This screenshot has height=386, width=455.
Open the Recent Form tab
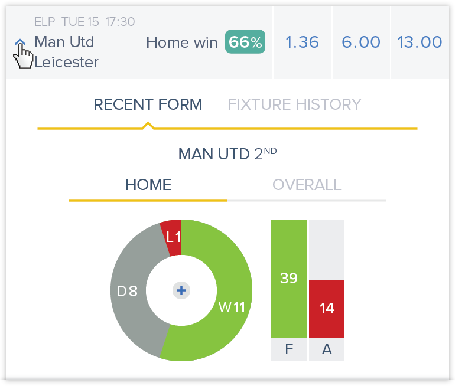click(x=148, y=104)
